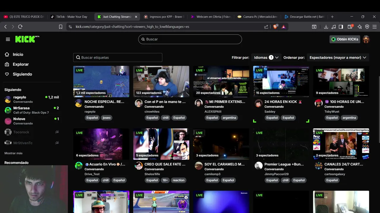Open the media control music icon
380x213 pixels.
coord(334,27)
